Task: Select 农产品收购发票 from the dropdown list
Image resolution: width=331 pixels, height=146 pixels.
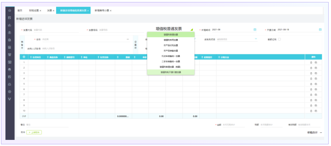Action: pyautogui.click(x=171, y=45)
